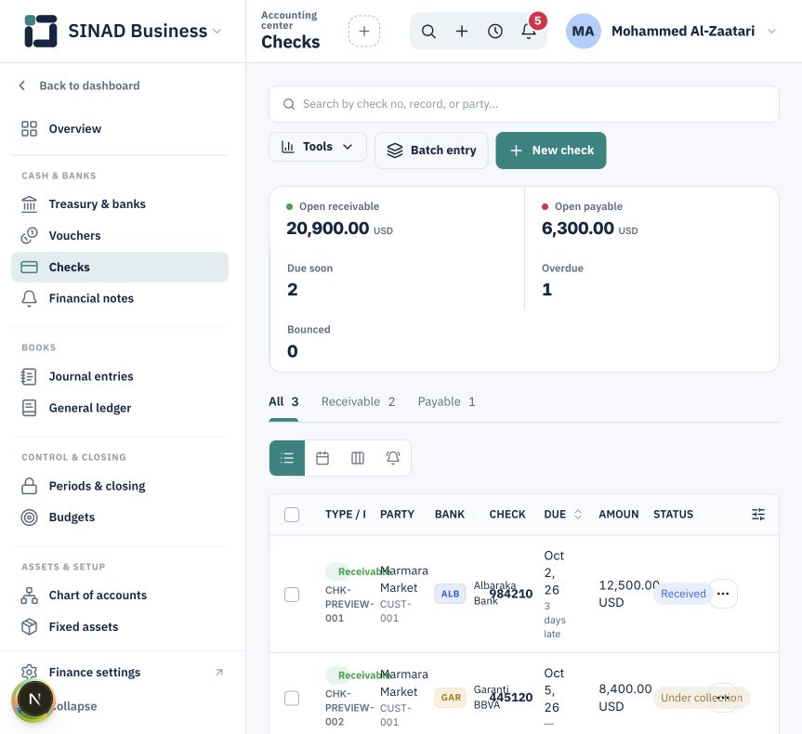Tick the checkbox for check CHK-PREVIEW-002
802x734 pixels.
(292, 698)
